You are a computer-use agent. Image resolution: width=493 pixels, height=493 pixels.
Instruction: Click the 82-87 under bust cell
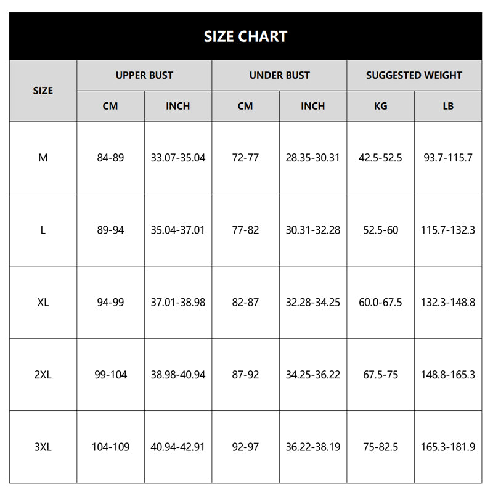point(245,303)
